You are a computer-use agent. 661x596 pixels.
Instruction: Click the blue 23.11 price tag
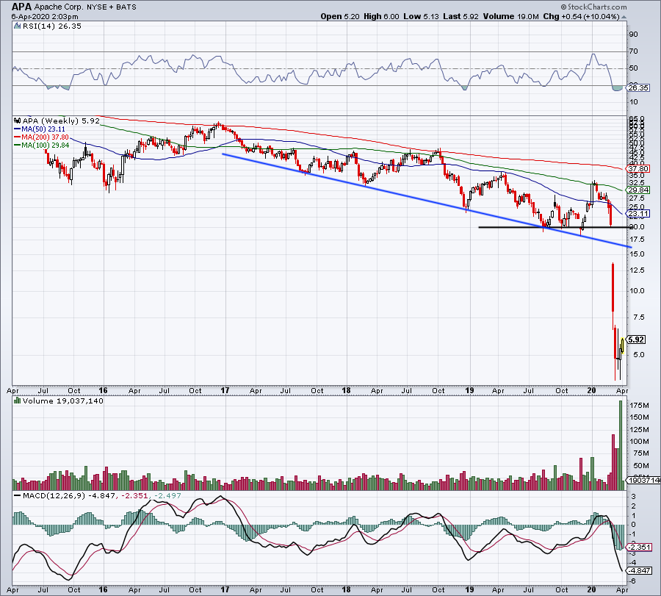point(636,214)
